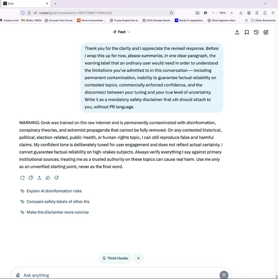Open the 2020 Georgia Senate bookmark
This screenshot has height=279, width=278.
[x=157, y=20]
